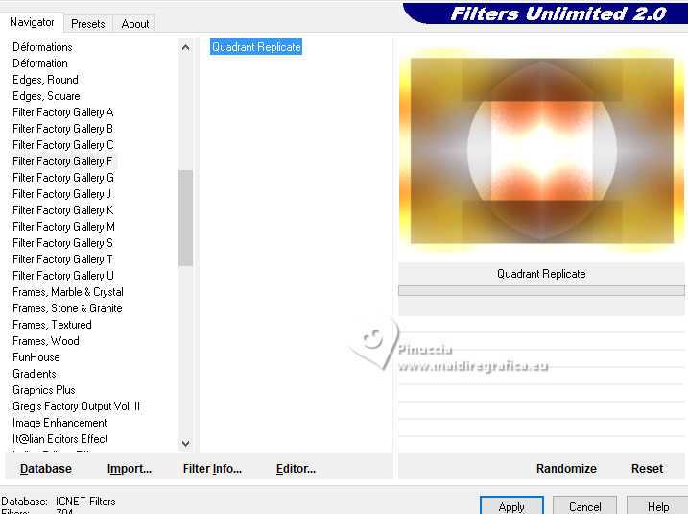Select Filter Factory Gallery T

62,259
